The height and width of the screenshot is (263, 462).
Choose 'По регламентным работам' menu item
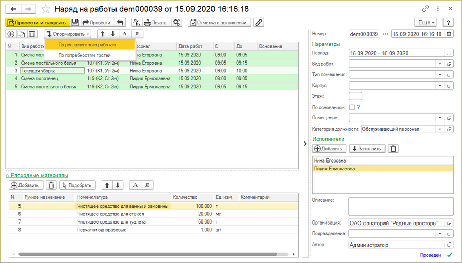click(x=87, y=45)
